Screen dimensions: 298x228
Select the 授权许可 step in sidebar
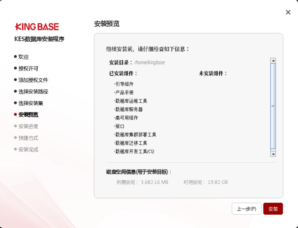(x=28, y=68)
